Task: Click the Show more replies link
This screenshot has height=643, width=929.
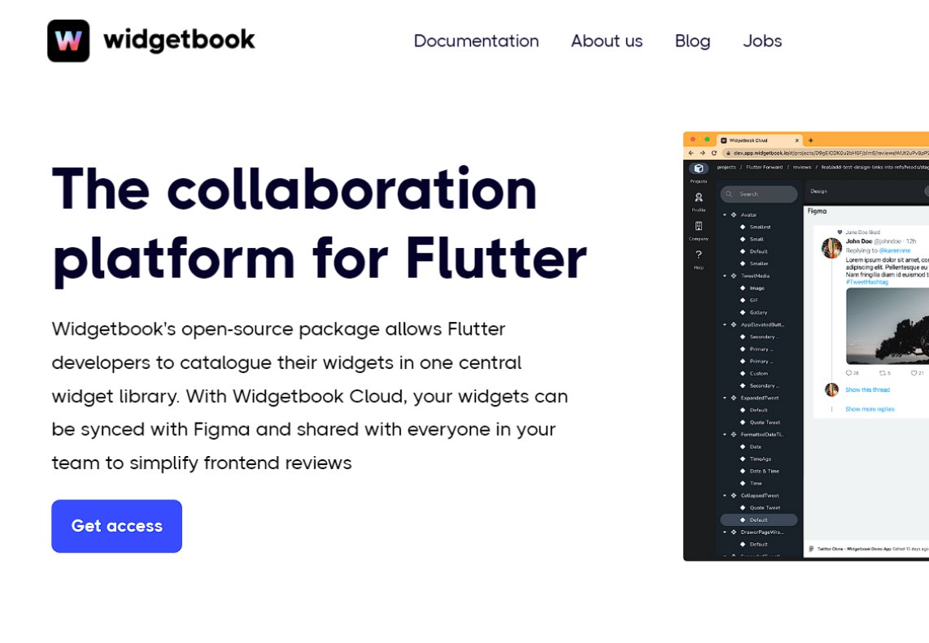Action: click(x=870, y=409)
